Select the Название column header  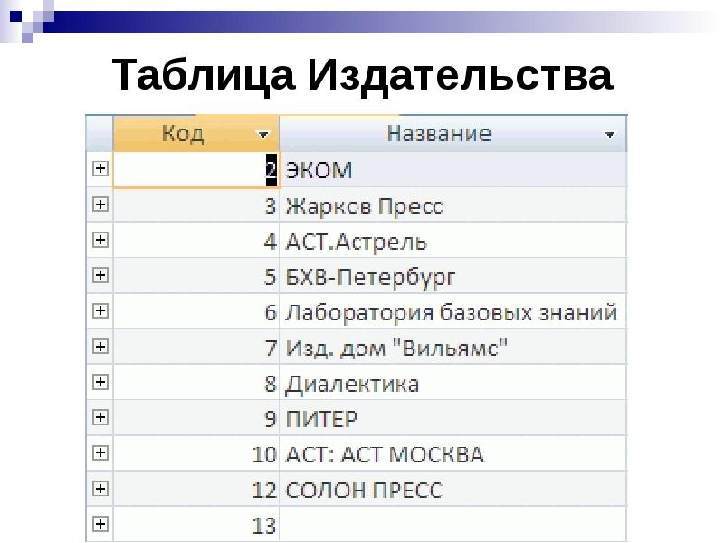[x=439, y=134]
